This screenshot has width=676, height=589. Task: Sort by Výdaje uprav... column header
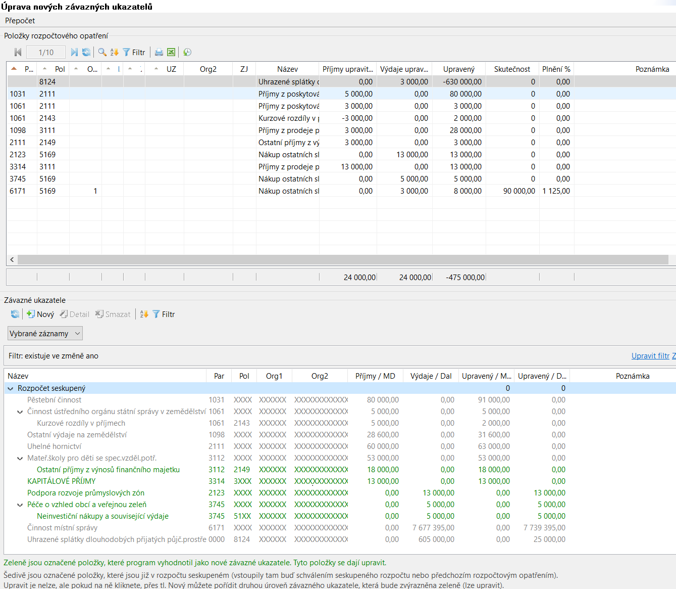point(404,69)
